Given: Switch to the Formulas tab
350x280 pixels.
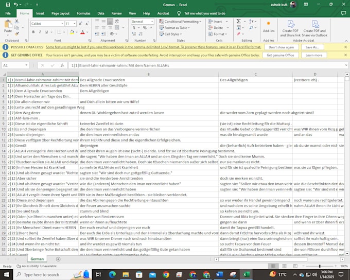Looking at the screenshot, I should [83, 13].
